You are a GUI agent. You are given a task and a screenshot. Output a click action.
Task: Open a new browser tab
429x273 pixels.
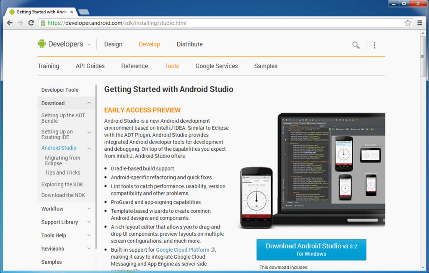(83, 12)
